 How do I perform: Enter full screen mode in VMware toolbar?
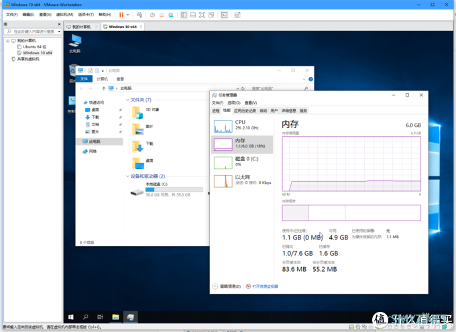(x=202, y=15)
